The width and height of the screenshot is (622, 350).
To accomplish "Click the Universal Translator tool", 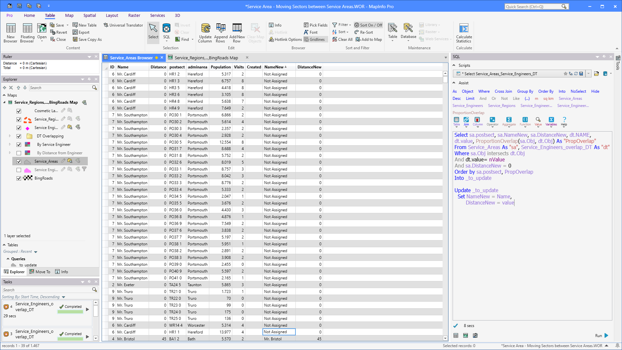I will pyautogui.click(x=123, y=25).
